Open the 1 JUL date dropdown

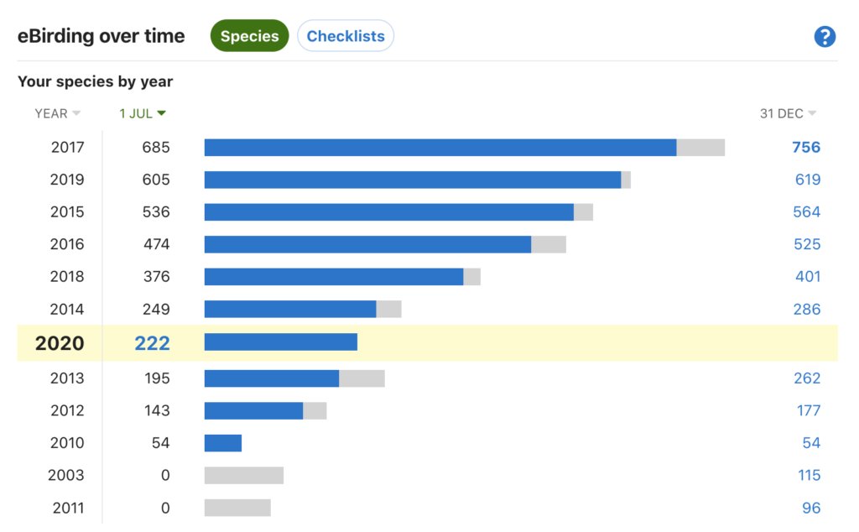click(143, 113)
